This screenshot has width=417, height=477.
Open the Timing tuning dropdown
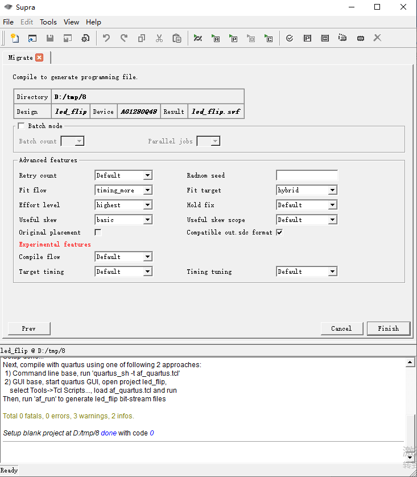click(307, 272)
